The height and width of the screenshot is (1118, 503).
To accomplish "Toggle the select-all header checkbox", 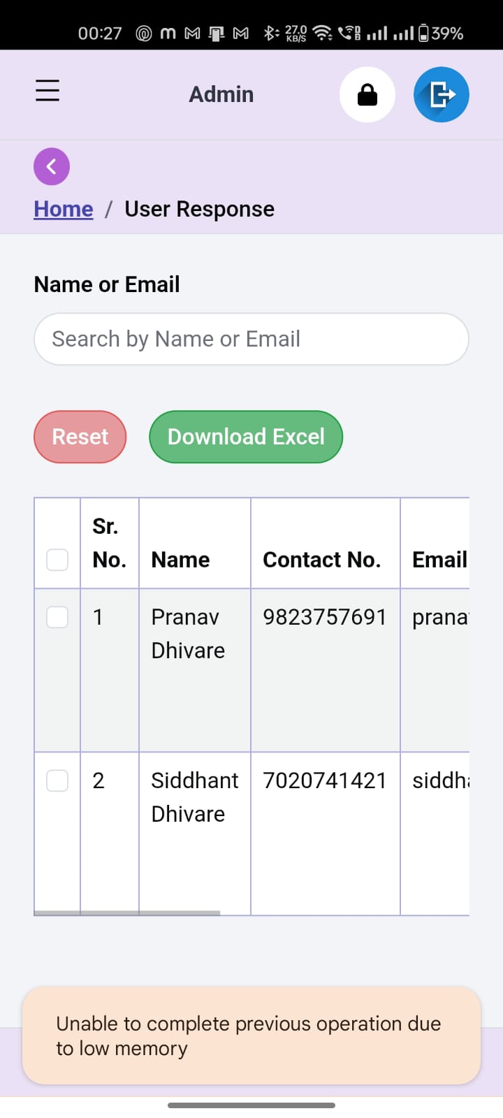I will 57,560.
